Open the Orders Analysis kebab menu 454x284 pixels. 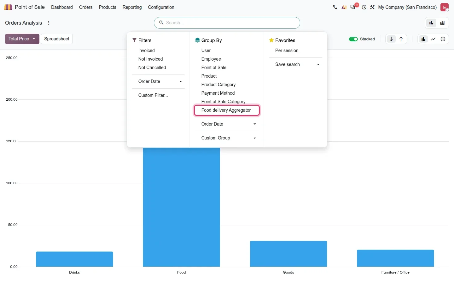tap(49, 23)
